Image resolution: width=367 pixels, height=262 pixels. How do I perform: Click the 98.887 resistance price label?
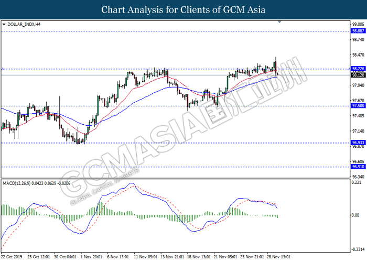click(358, 31)
